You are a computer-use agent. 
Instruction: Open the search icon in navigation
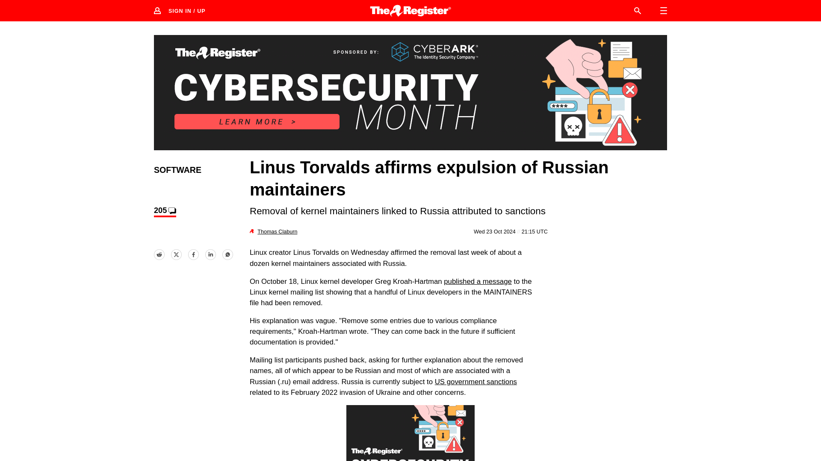click(x=637, y=11)
